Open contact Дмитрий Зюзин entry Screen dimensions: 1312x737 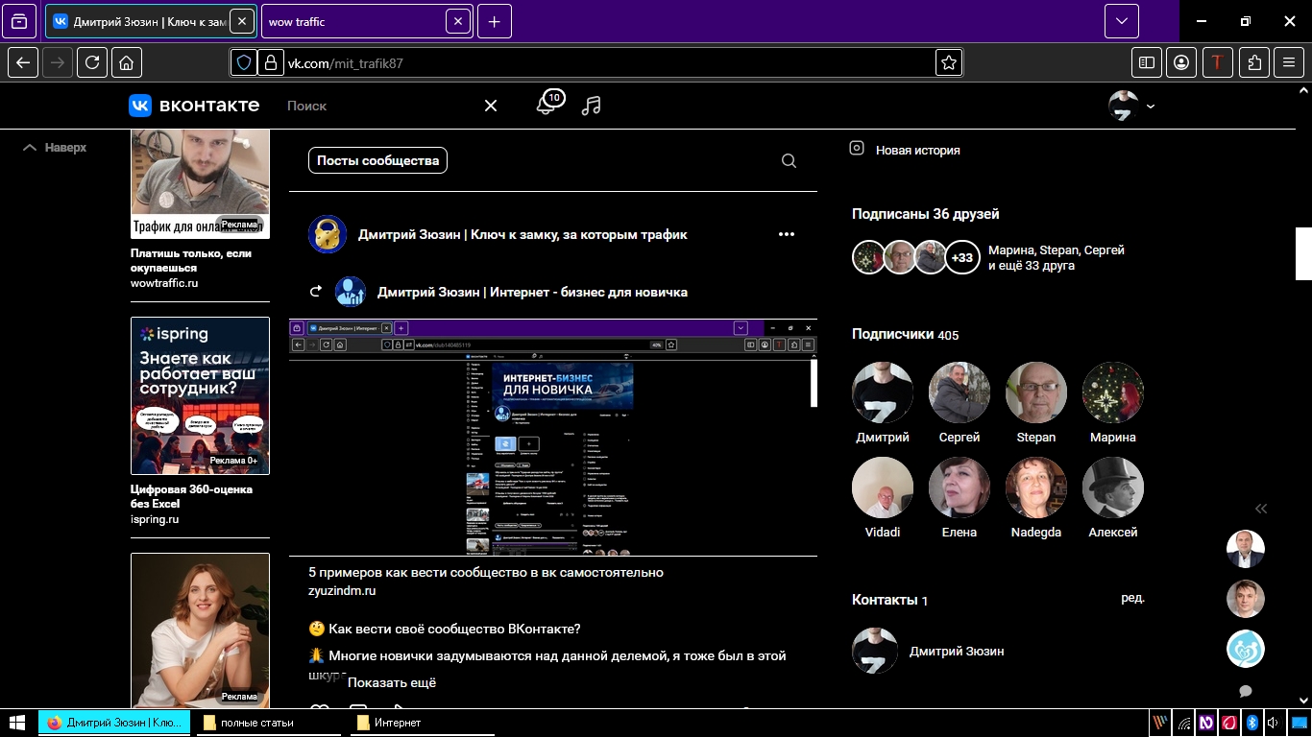(928, 651)
